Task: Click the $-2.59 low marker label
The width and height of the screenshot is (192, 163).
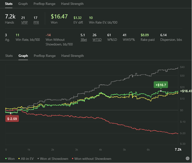Action: click(x=12, y=119)
